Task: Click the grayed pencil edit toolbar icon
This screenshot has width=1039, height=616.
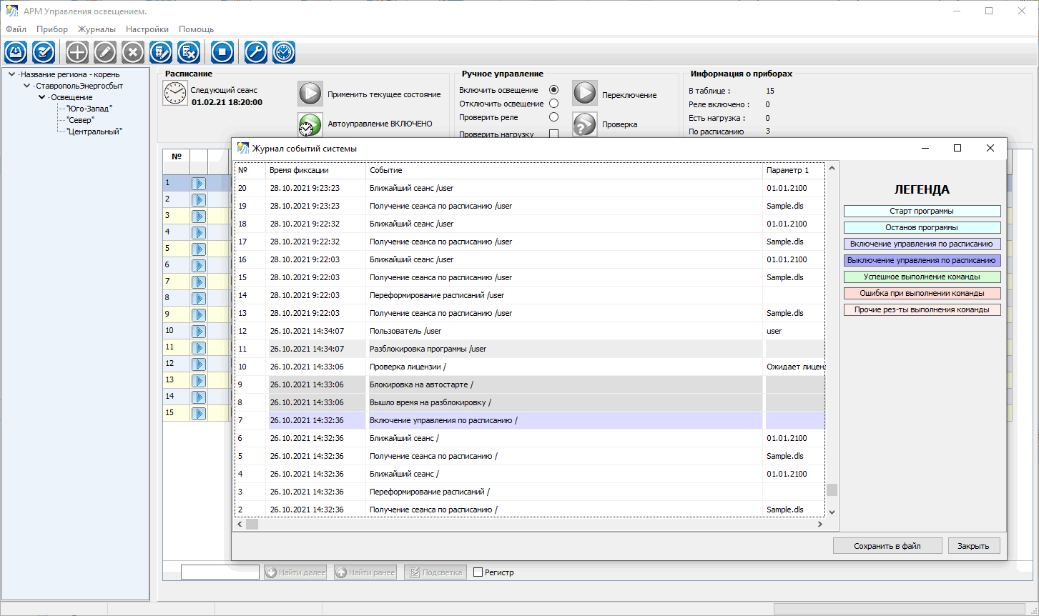Action: click(105, 52)
